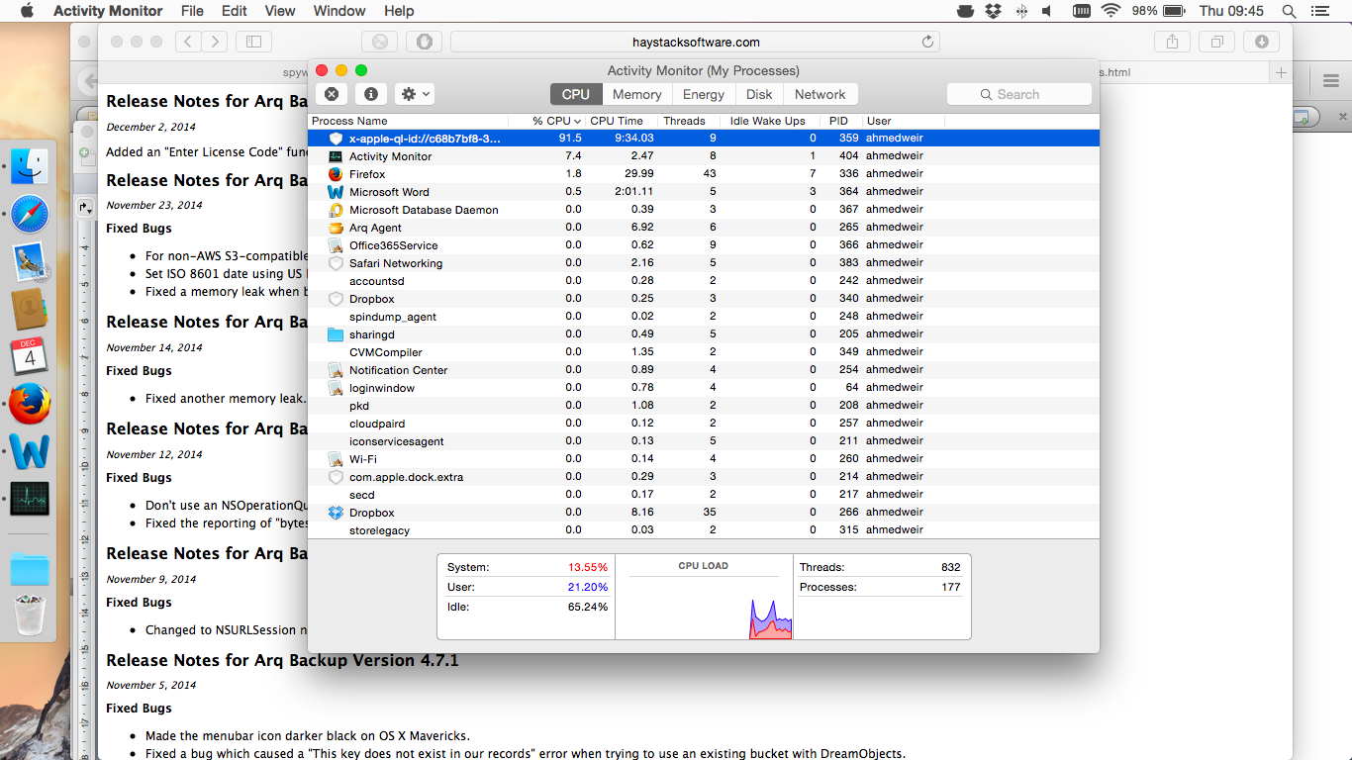Open Safari share button
The image size is (1352, 760).
pos(1172,42)
